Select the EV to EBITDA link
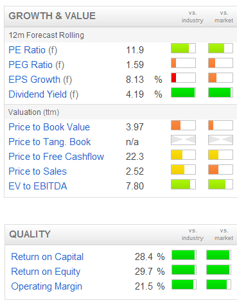The image size is (237, 305). click(x=38, y=186)
